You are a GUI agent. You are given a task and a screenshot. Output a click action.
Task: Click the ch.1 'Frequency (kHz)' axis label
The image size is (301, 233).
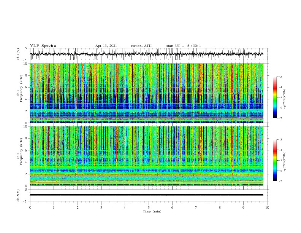click(x=21, y=88)
